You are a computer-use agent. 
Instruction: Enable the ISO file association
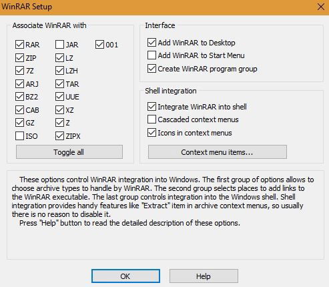coord(19,136)
